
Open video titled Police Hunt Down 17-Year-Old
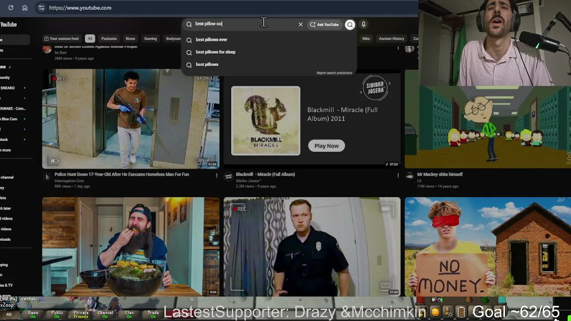pyautogui.click(x=121, y=174)
